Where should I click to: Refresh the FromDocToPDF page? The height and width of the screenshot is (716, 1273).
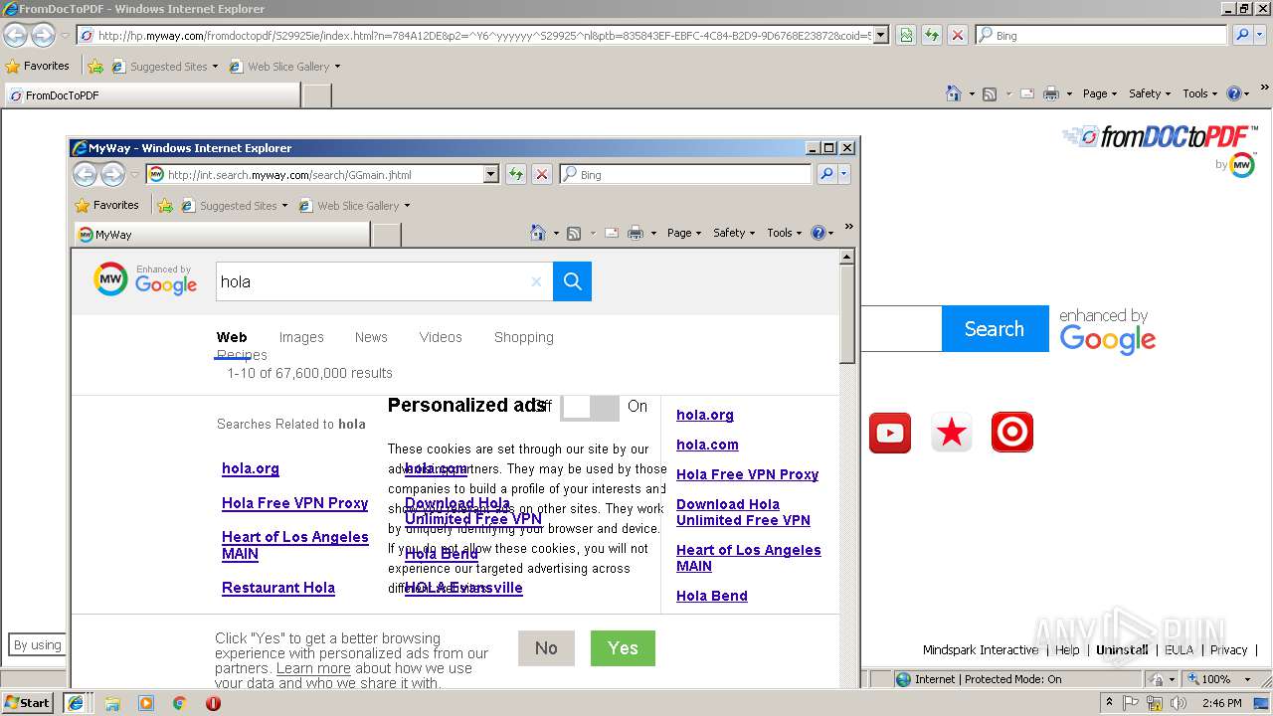931,35
